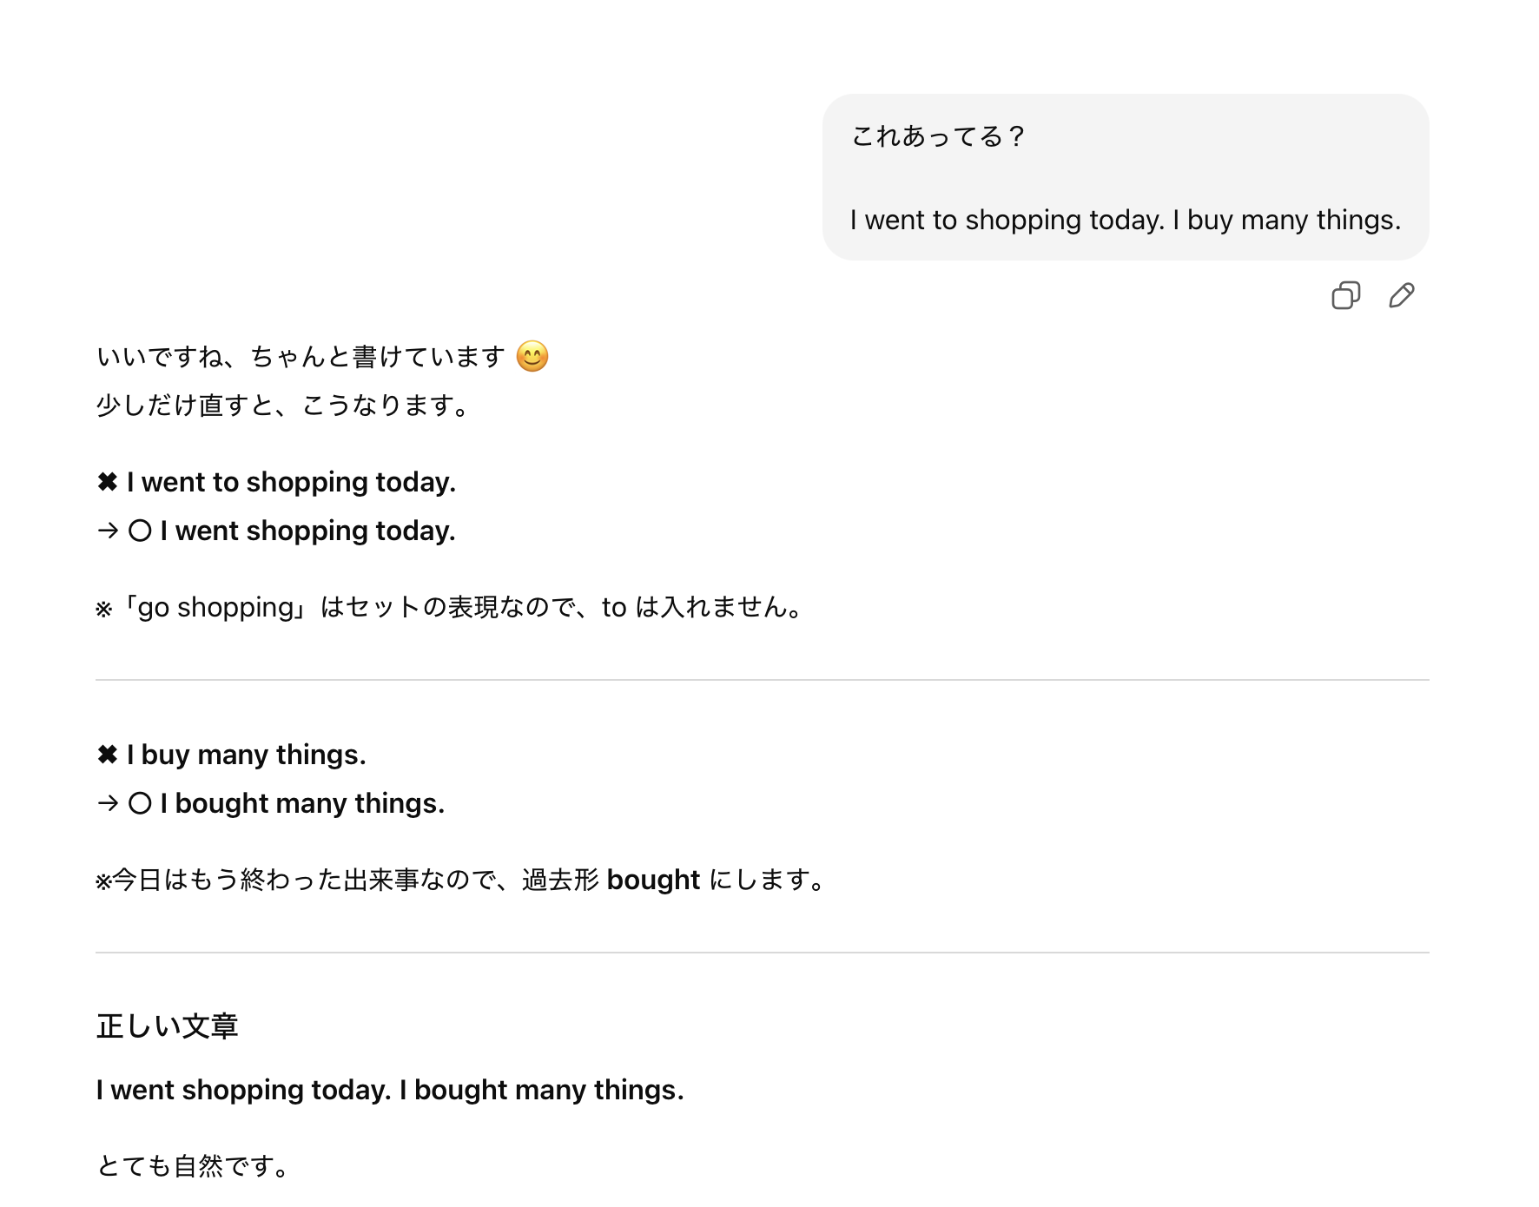Click the "正しい文章" heading
Viewport: 1539px width, 1207px height.
point(167,1026)
